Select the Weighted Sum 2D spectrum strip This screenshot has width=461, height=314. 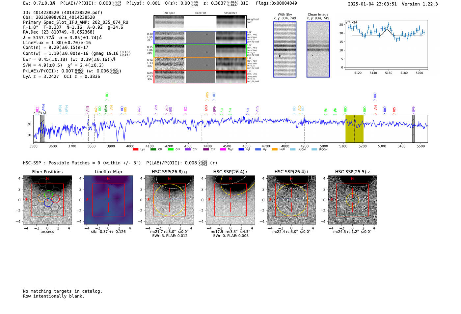(x=200, y=22)
